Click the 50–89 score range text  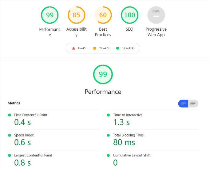pyautogui.click(x=104, y=48)
